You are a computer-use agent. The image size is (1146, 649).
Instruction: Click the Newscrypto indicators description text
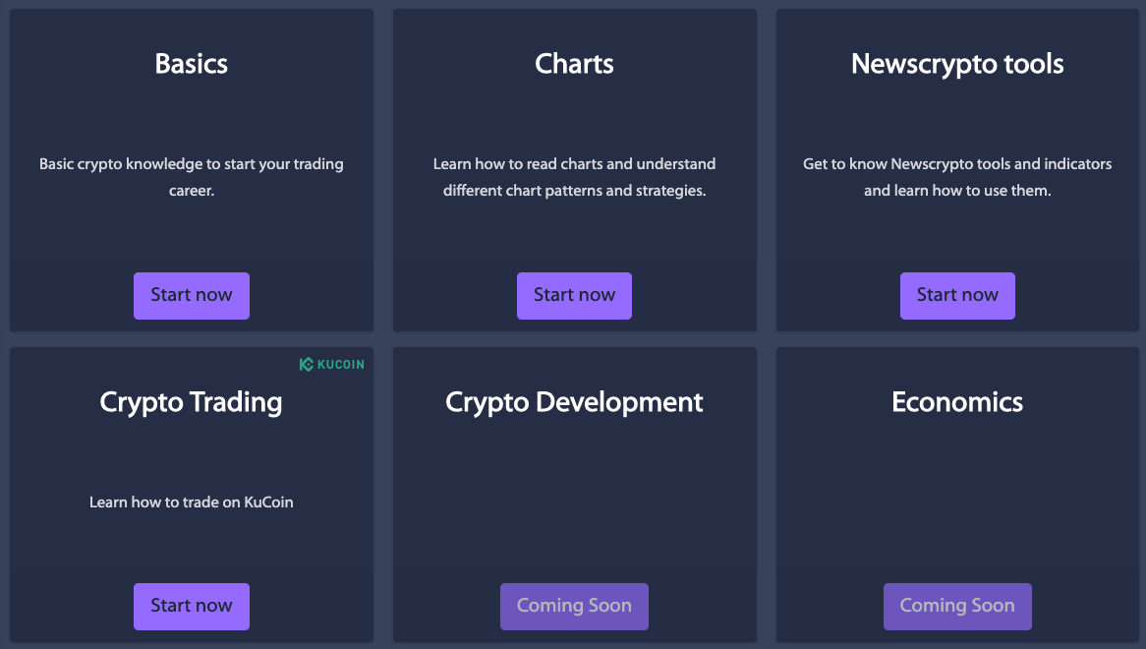pos(957,177)
